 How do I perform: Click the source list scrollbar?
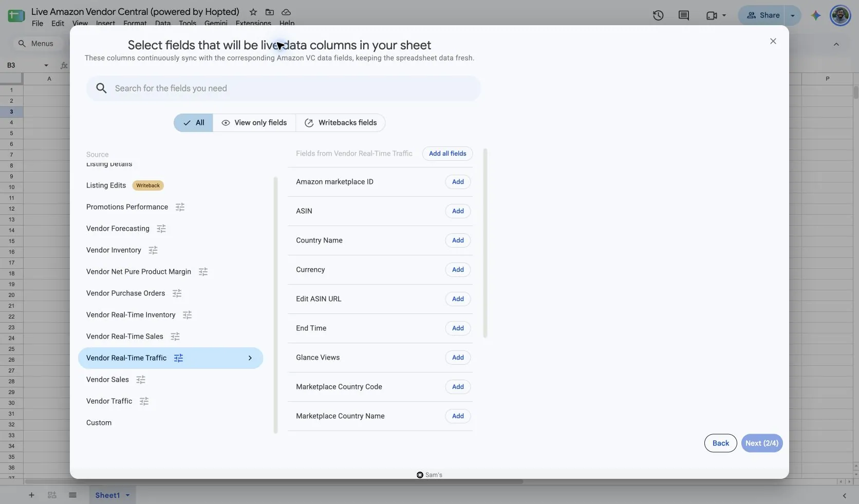[x=276, y=305]
